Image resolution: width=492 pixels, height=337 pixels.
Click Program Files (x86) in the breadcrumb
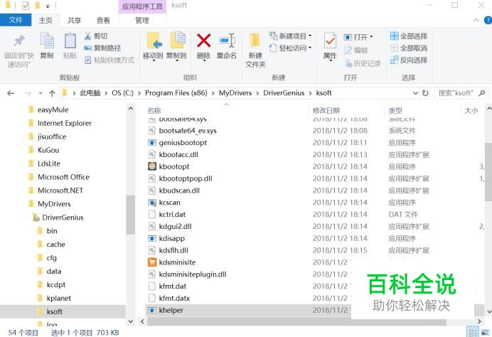176,93
